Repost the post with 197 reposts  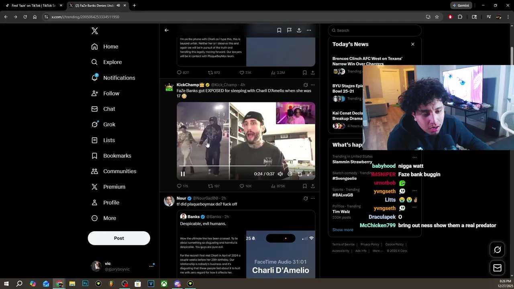click(214, 186)
